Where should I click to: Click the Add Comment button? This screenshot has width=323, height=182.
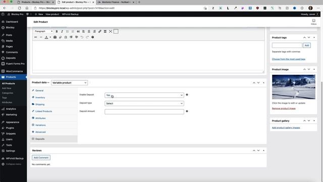pos(41,158)
